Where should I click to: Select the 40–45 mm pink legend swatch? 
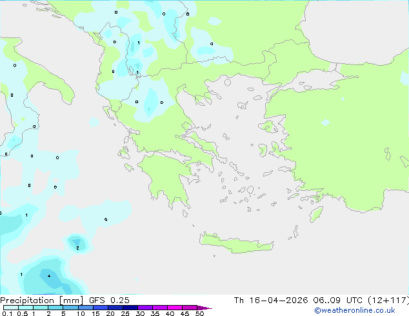coord(175,308)
